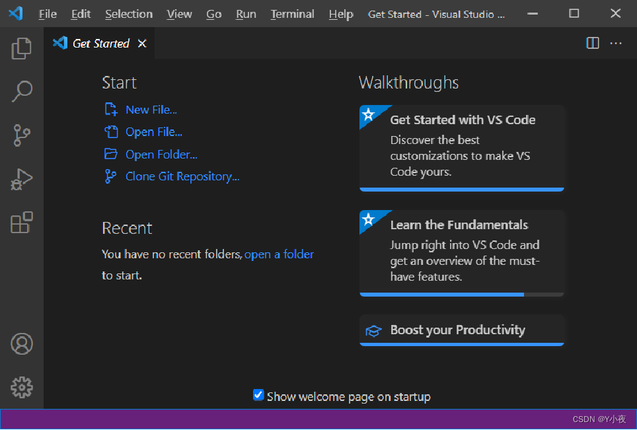This screenshot has height=430, width=637.
Task: Click the Recent heading
Action: click(127, 228)
